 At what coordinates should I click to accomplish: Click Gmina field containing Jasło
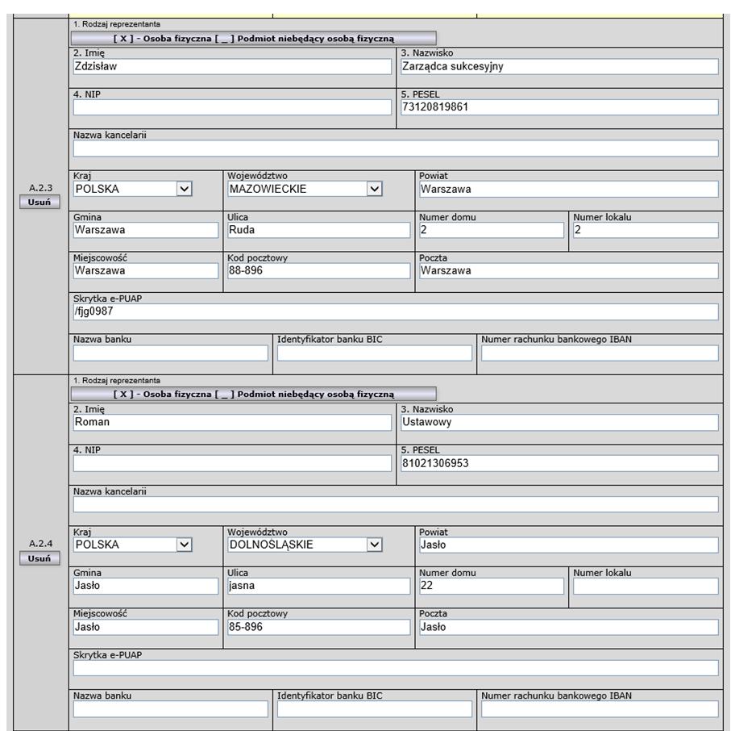[x=146, y=586]
